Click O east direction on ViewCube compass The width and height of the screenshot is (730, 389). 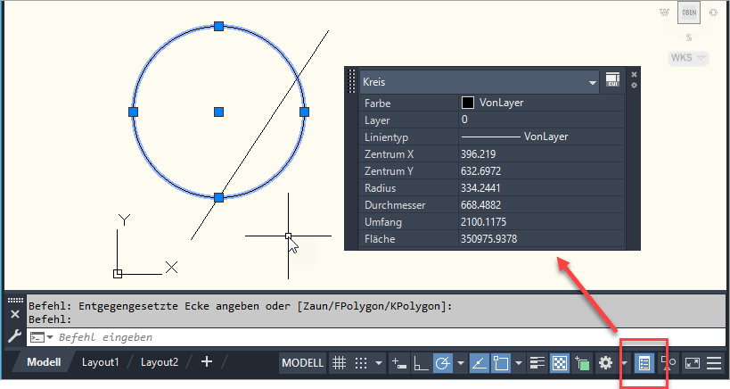713,12
